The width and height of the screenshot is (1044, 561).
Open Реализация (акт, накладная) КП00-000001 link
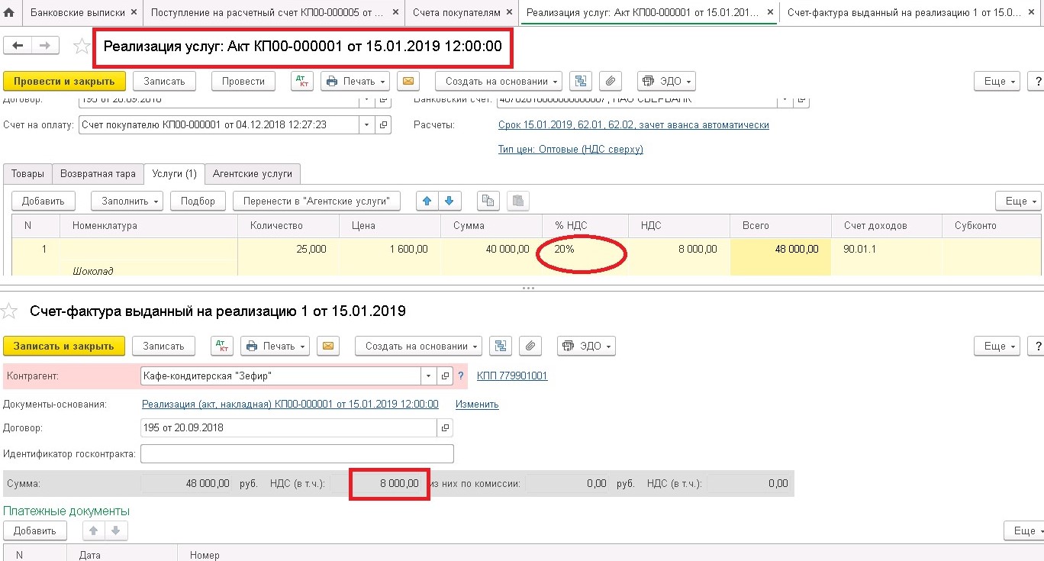click(291, 405)
